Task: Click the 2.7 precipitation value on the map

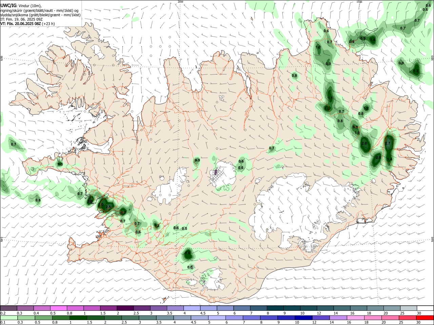Action: click(x=388, y=144)
